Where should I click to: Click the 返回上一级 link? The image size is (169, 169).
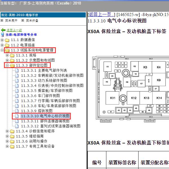pos(14,30)
